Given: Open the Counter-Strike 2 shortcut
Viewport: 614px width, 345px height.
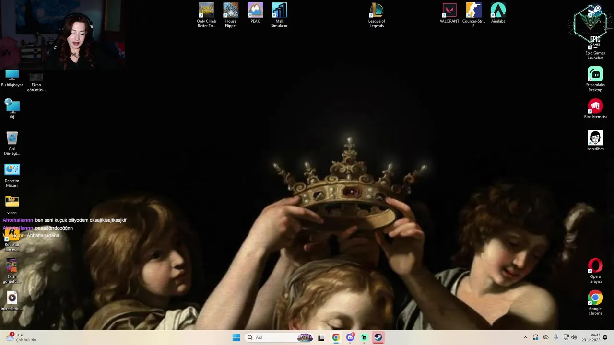Looking at the screenshot, I should (x=473, y=15).
